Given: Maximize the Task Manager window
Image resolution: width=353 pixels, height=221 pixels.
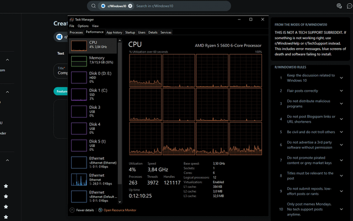Looking at the screenshot, I should tap(251, 19).
